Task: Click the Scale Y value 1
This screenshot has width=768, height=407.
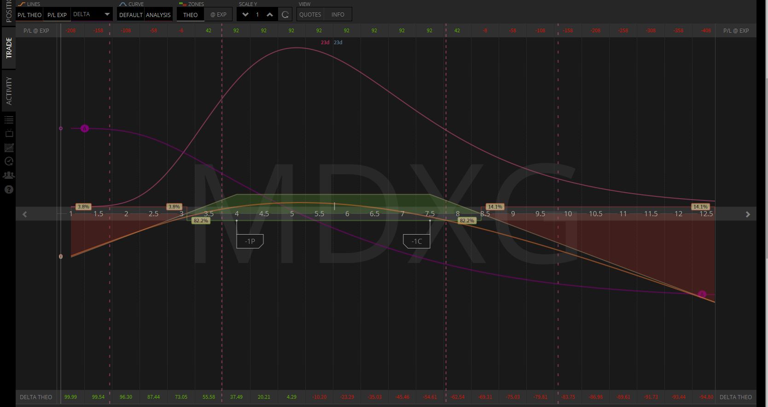Action: pos(257,15)
